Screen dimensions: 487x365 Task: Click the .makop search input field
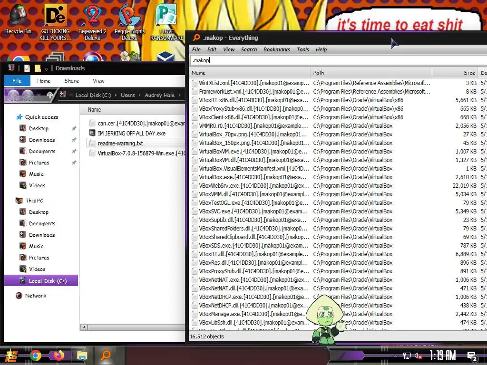[x=338, y=60]
